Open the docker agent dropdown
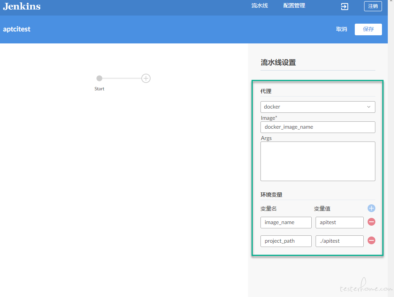394x297 pixels. coord(318,107)
